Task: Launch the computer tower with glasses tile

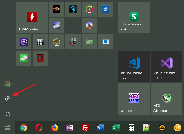Action: coord(73,42)
